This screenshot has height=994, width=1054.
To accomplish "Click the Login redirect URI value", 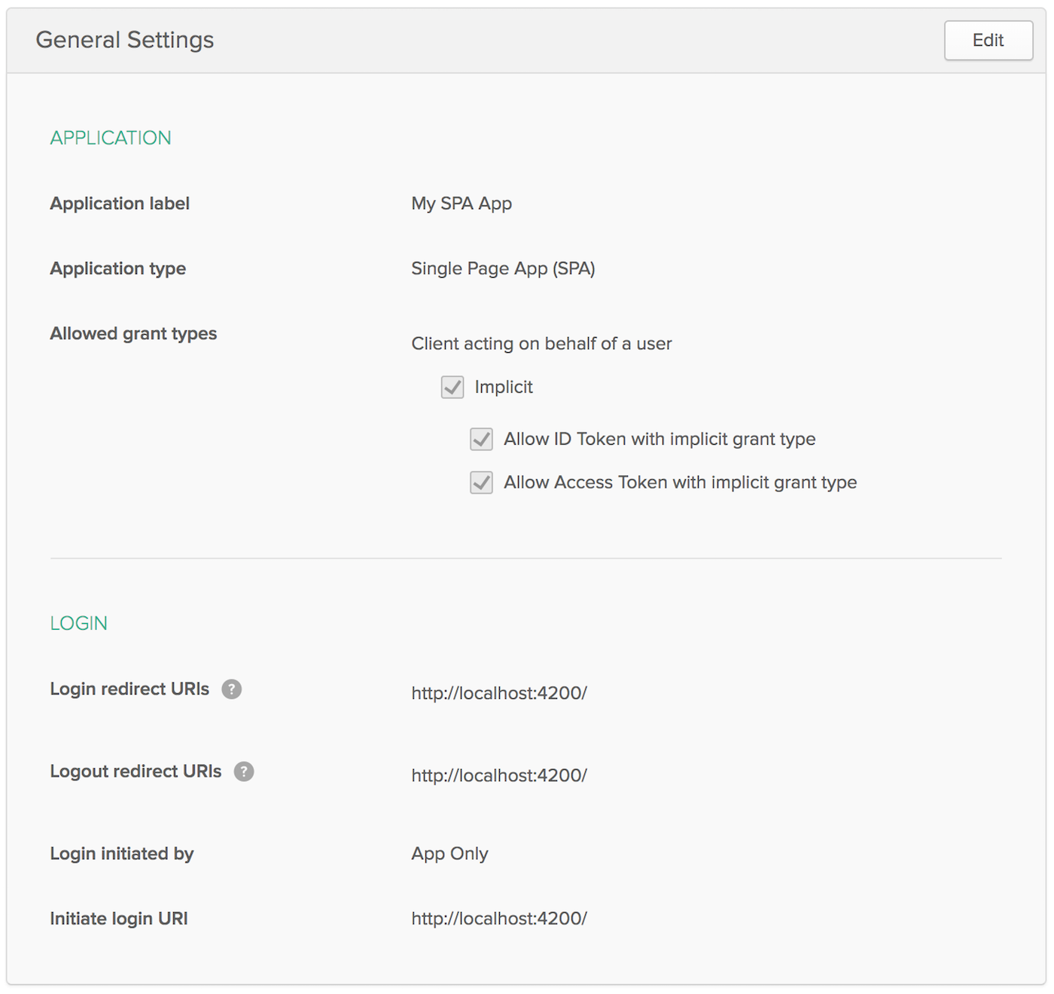I will click(x=498, y=693).
